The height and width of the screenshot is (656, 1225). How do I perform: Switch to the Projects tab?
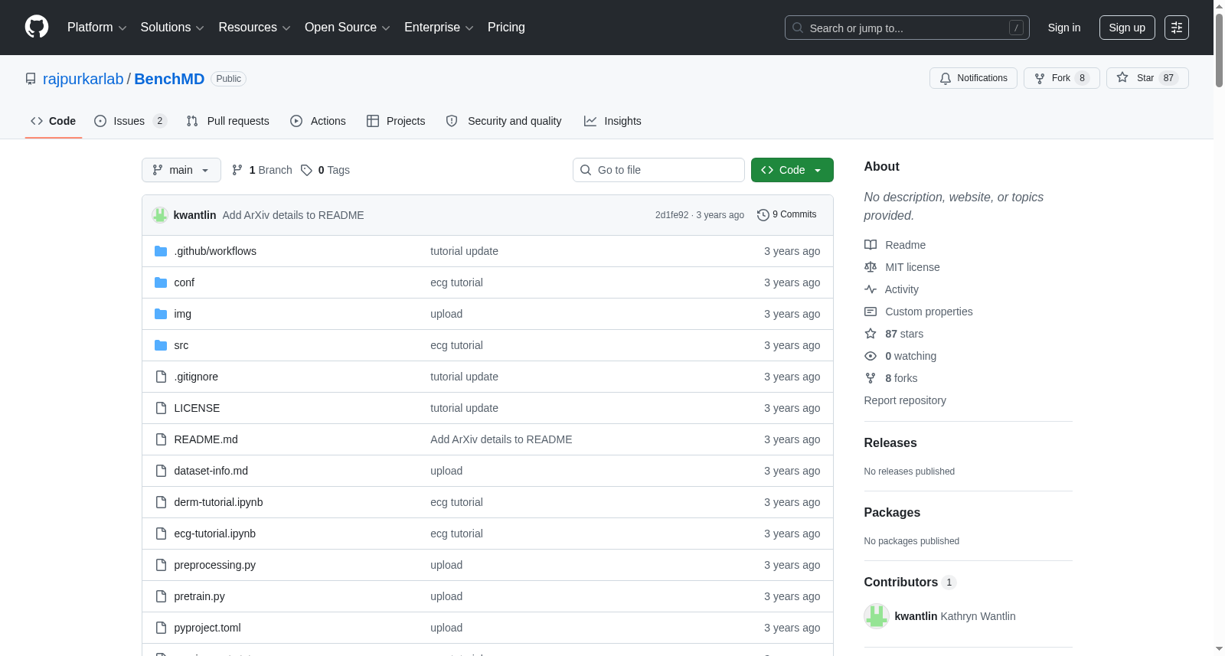pos(396,121)
